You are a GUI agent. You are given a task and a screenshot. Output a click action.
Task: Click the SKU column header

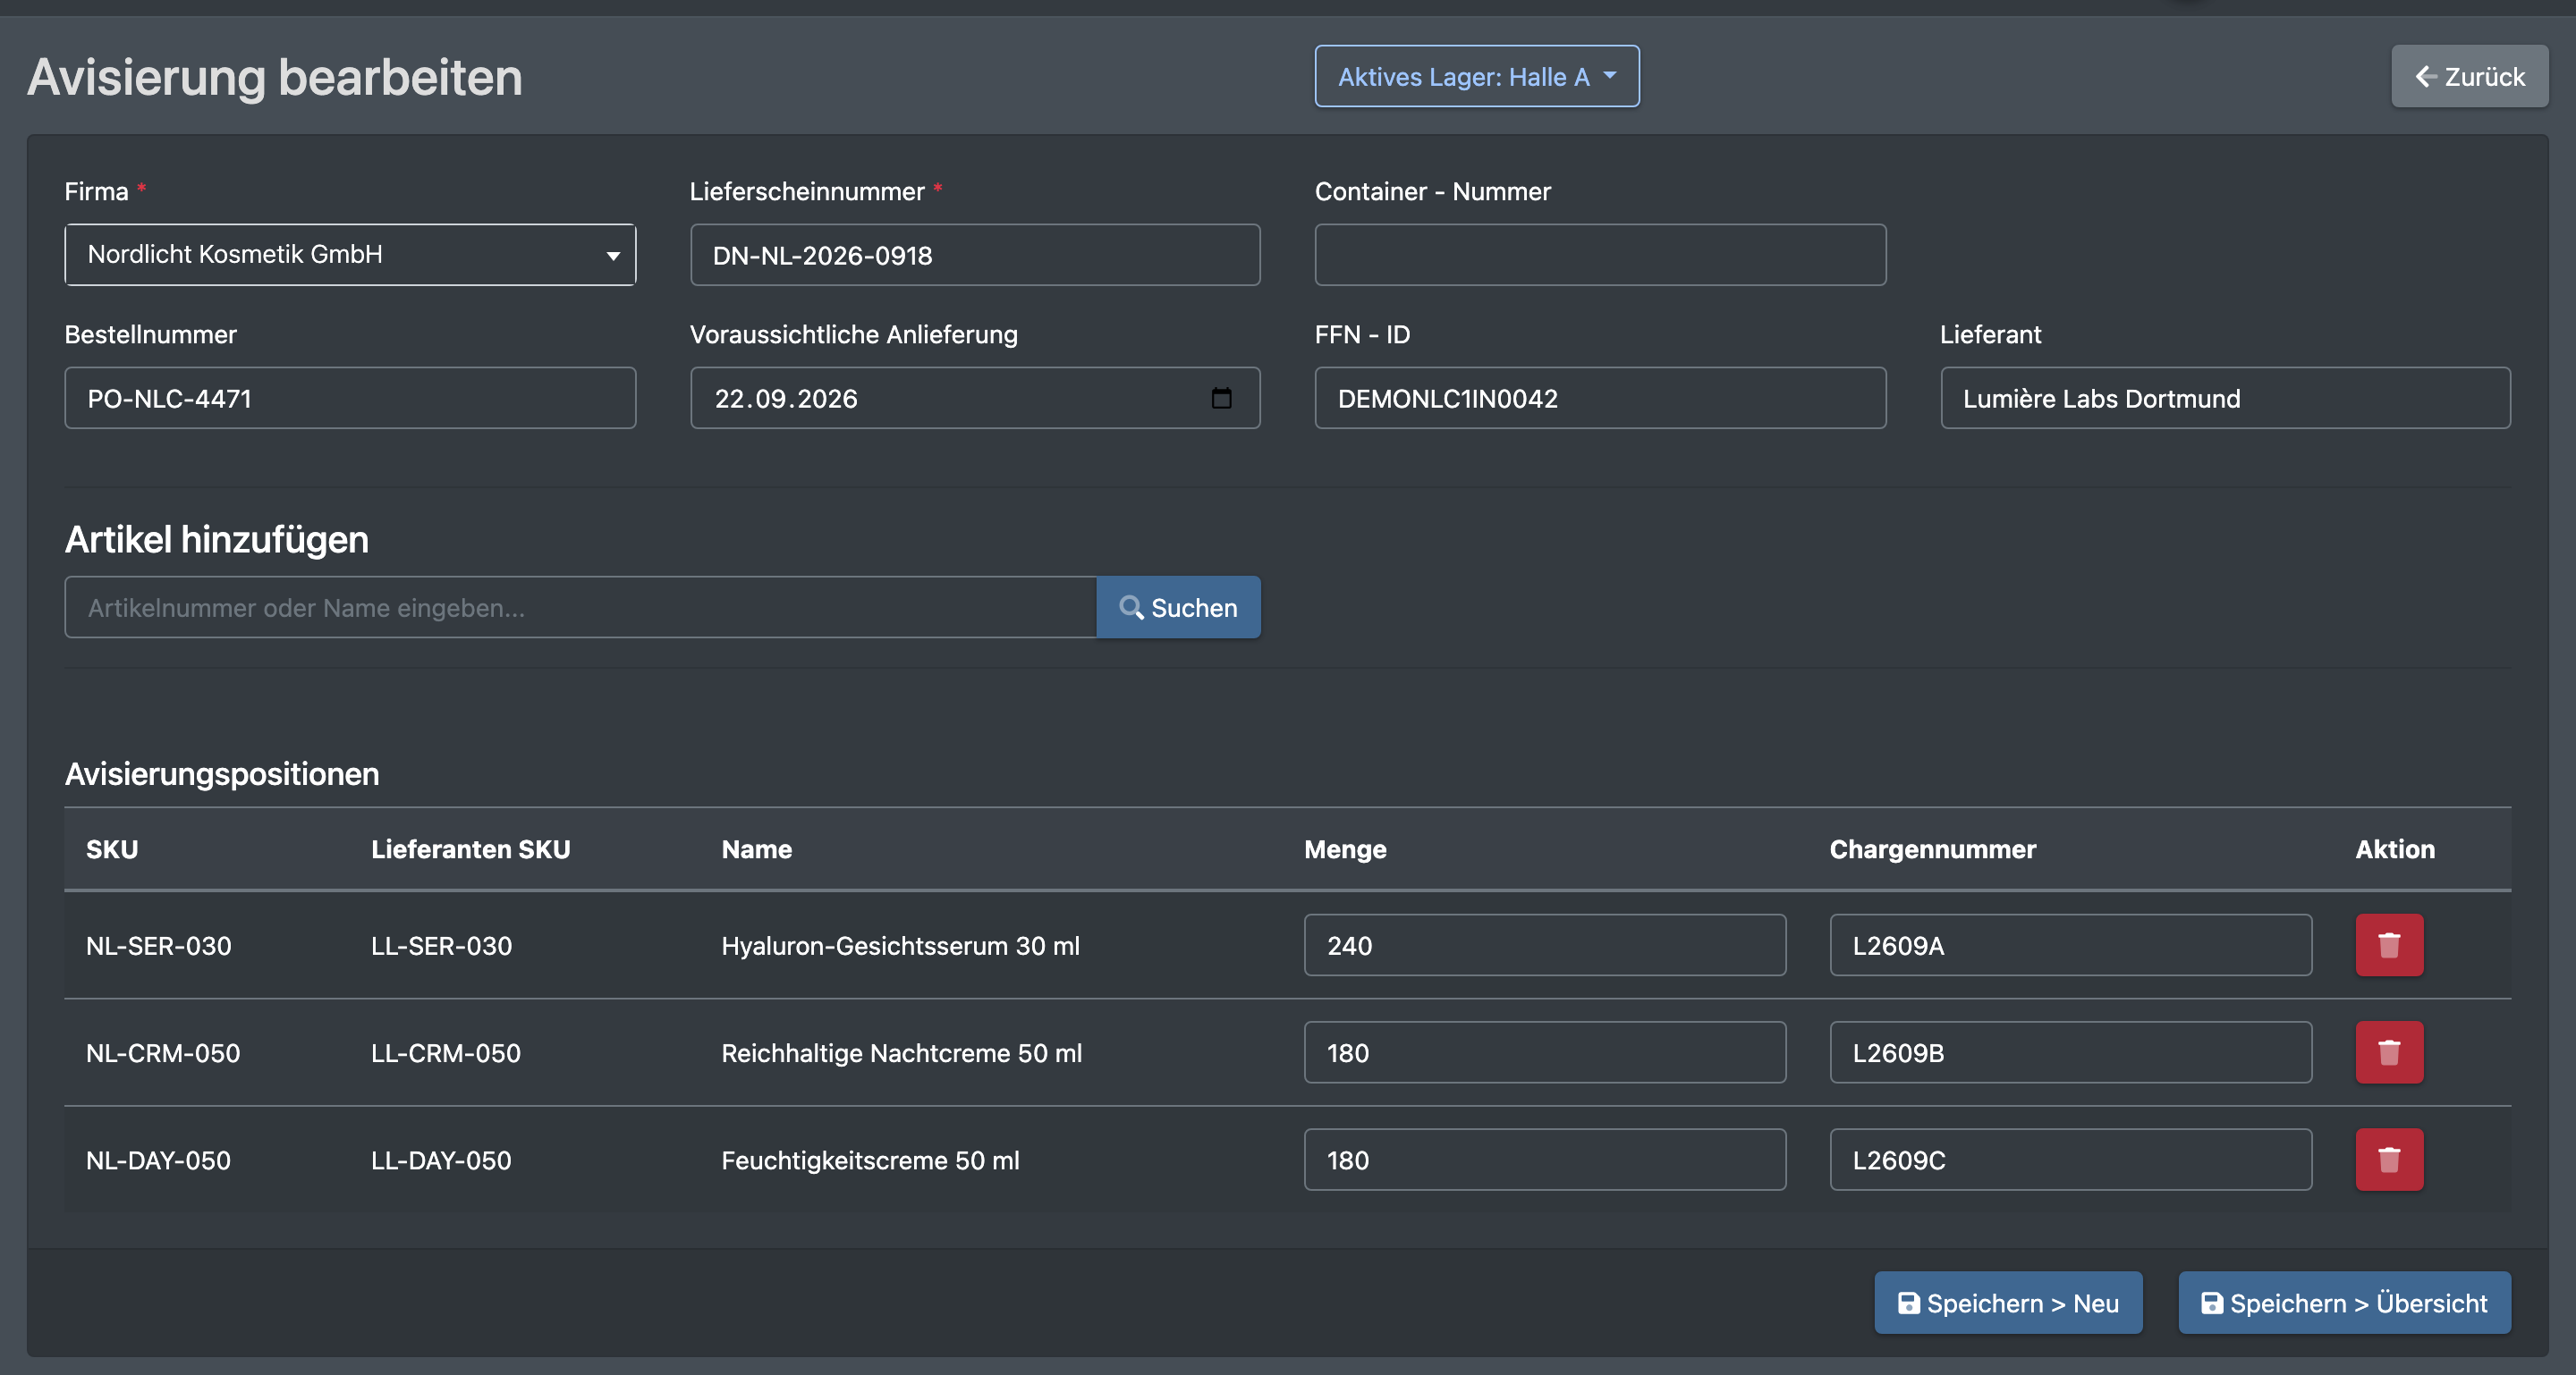112,849
